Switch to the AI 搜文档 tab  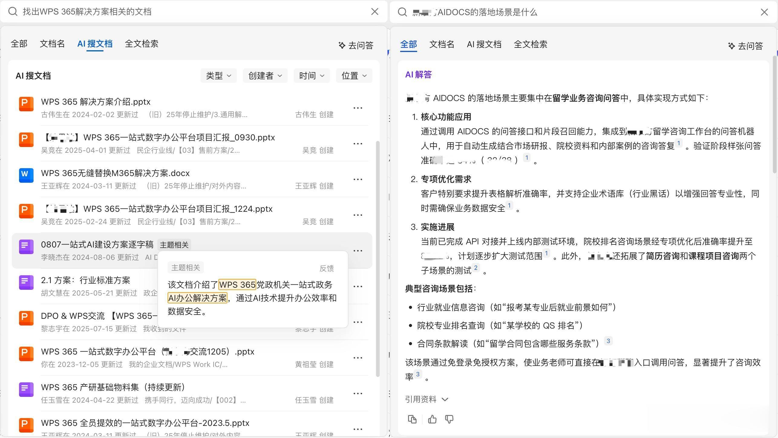pyautogui.click(x=95, y=44)
